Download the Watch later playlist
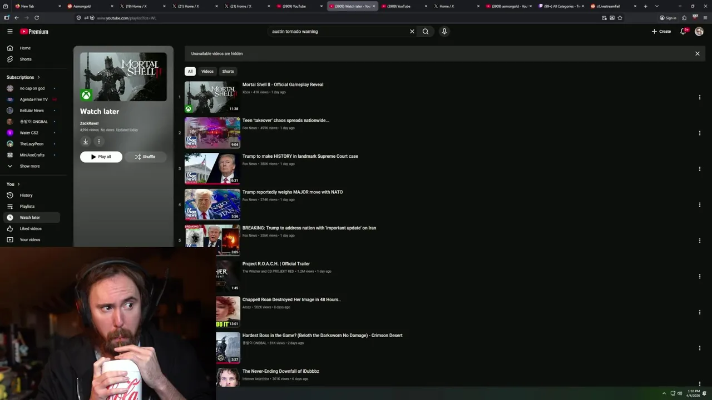Screen dimensions: 712x400 pos(86,142)
